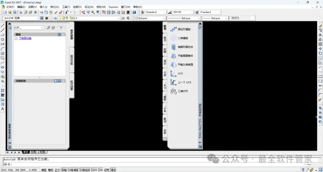Screen dimensions: 323x172
Task: Toggle DUCS in status bar
Action: (95, 170)
